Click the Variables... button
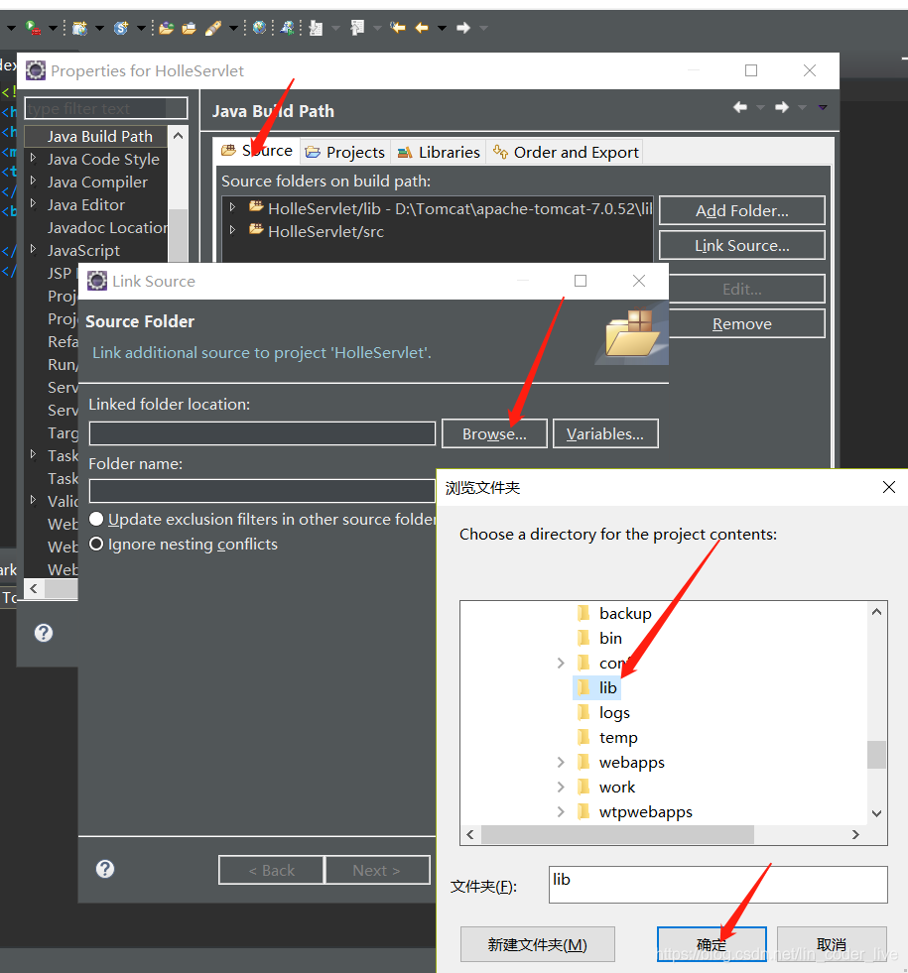The height and width of the screenshot is (973, 908). click(x=605, y=433)
